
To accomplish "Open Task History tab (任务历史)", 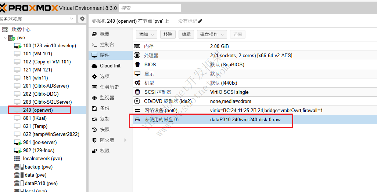I will [111, 87].
